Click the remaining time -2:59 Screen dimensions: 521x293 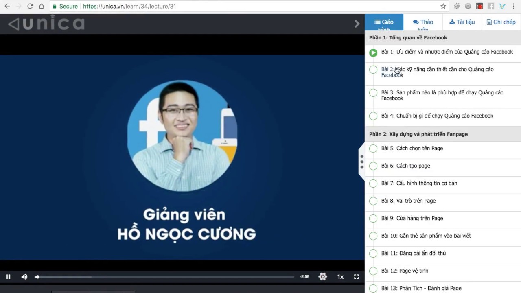(x=304, y=277)
